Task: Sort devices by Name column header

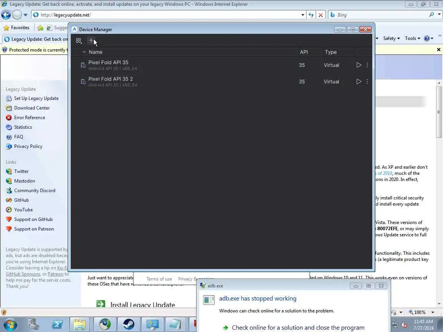Action: point(95,52)
